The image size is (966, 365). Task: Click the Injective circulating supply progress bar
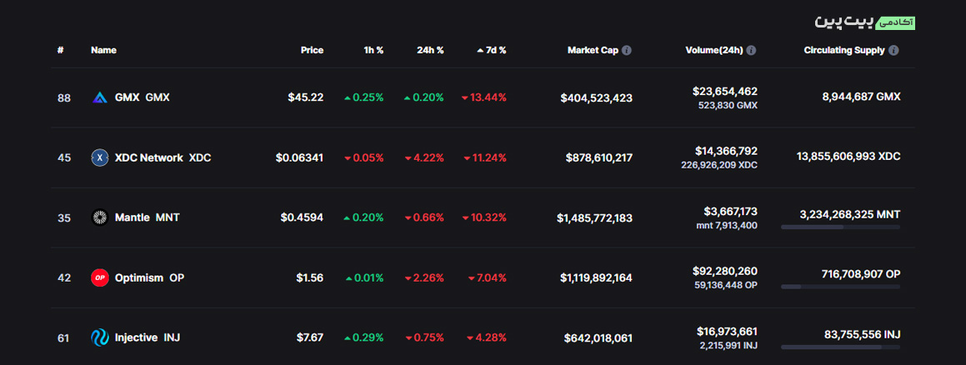[840, 347]
